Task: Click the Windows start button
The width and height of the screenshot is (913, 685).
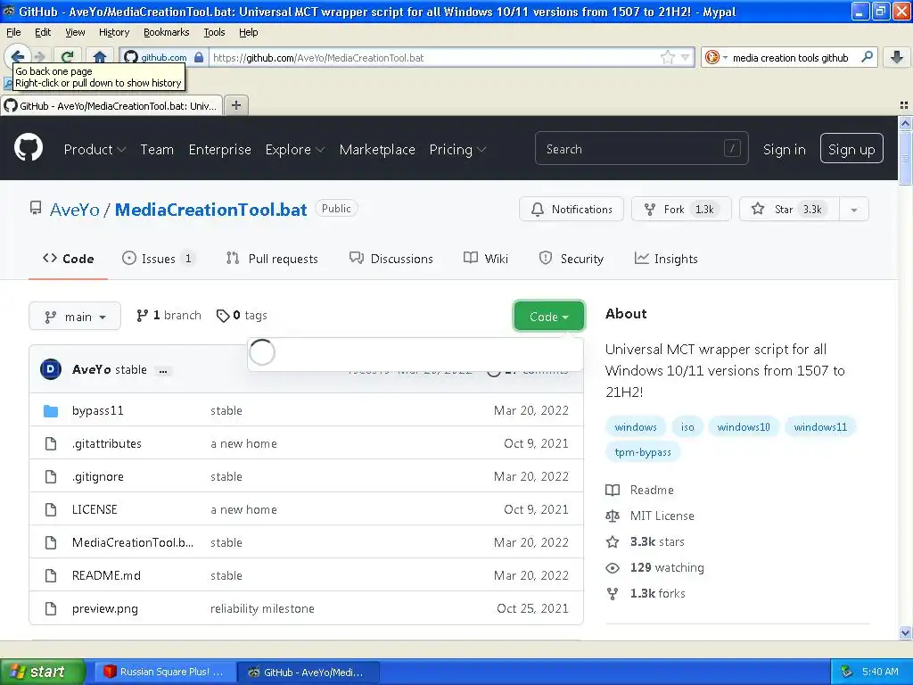Action: click(42, 672)
